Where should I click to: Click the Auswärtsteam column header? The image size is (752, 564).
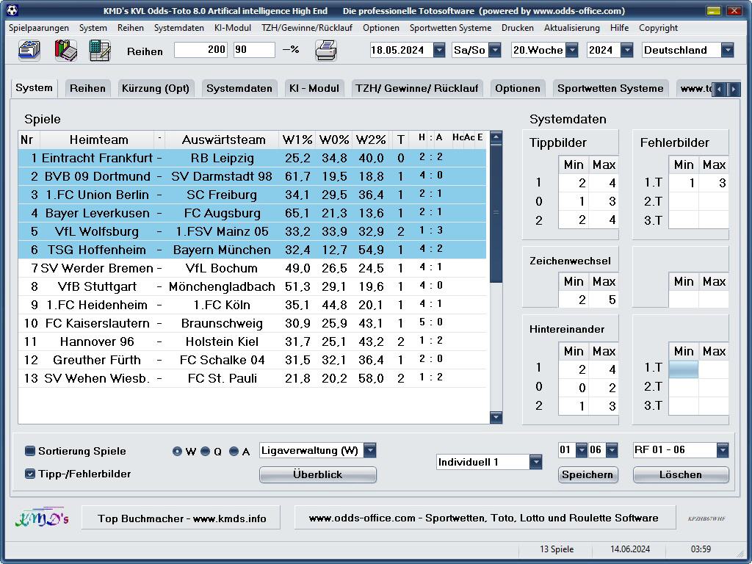tap(223, 140)
